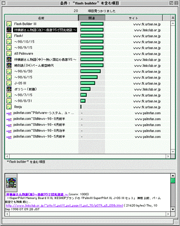Click the relevance bar for ~98/6/30

(91, 71)
